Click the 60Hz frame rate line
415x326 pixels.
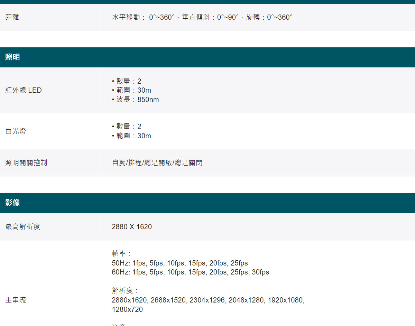click(190, 272)
